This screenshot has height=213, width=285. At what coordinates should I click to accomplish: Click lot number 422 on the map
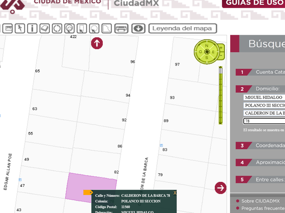[x=73, y=37]
